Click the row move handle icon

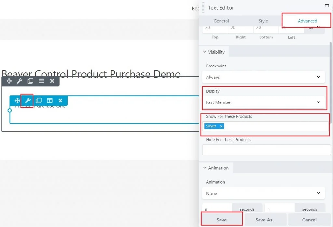9,81
